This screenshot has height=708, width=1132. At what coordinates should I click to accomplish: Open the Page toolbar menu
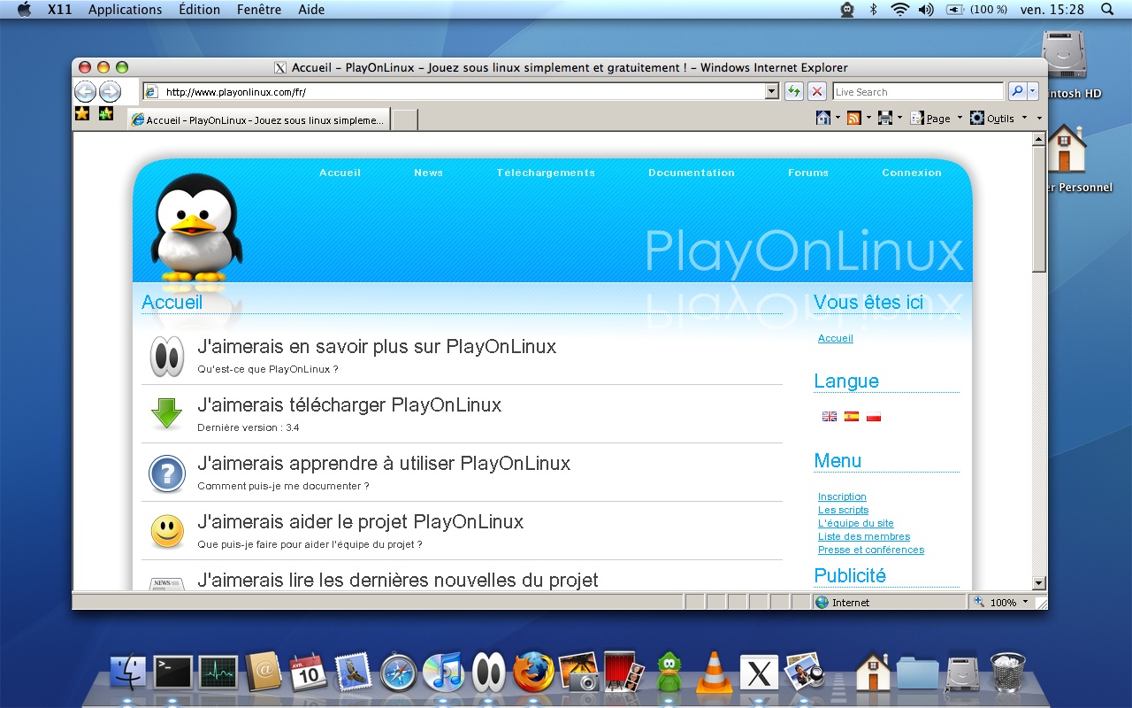point(936,118)
